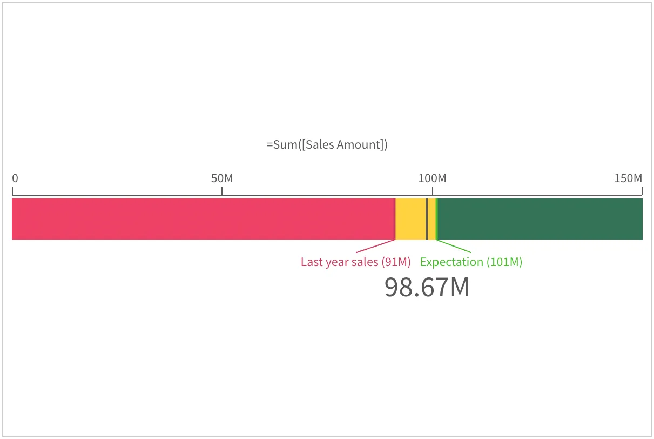Select the yellow segment of the bar

(410, 219)
